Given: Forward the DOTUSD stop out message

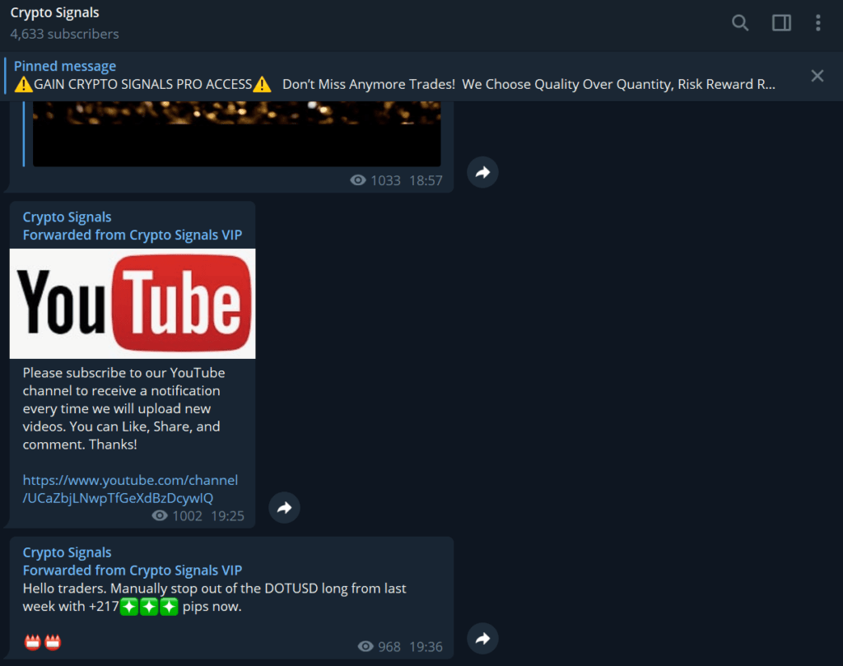Looking at the screenshot, I should click(482, 638).
